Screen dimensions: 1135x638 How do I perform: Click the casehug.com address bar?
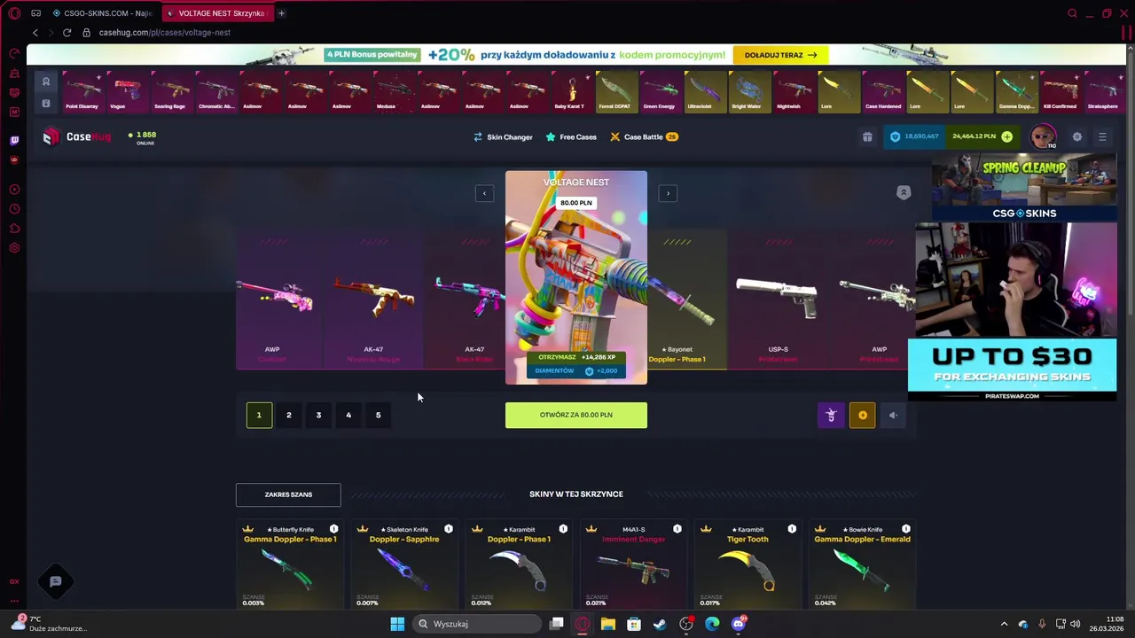pyautogui.click(x=164, y=33)
